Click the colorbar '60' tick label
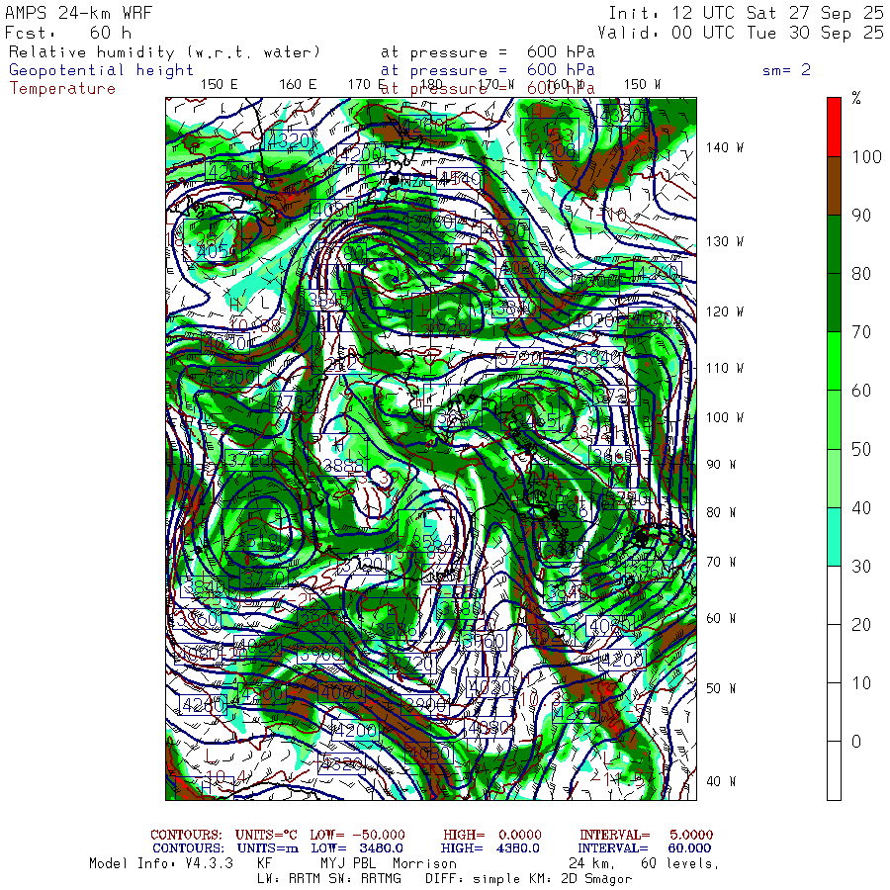890x890 pixels. point(861,391)
